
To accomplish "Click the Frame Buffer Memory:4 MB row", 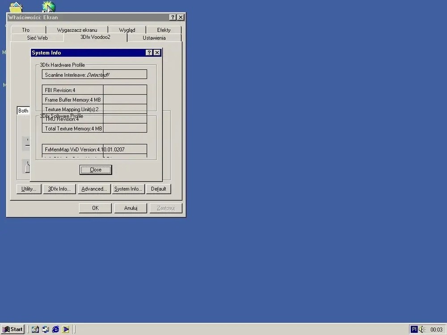I will pos(94,100).
